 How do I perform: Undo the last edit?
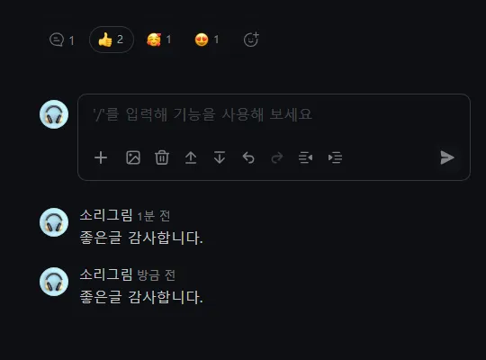coord(248,157)
